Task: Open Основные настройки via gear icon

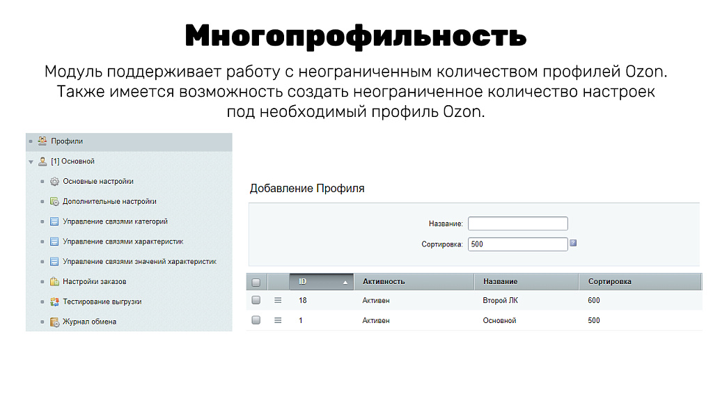Action: point(55,181)
